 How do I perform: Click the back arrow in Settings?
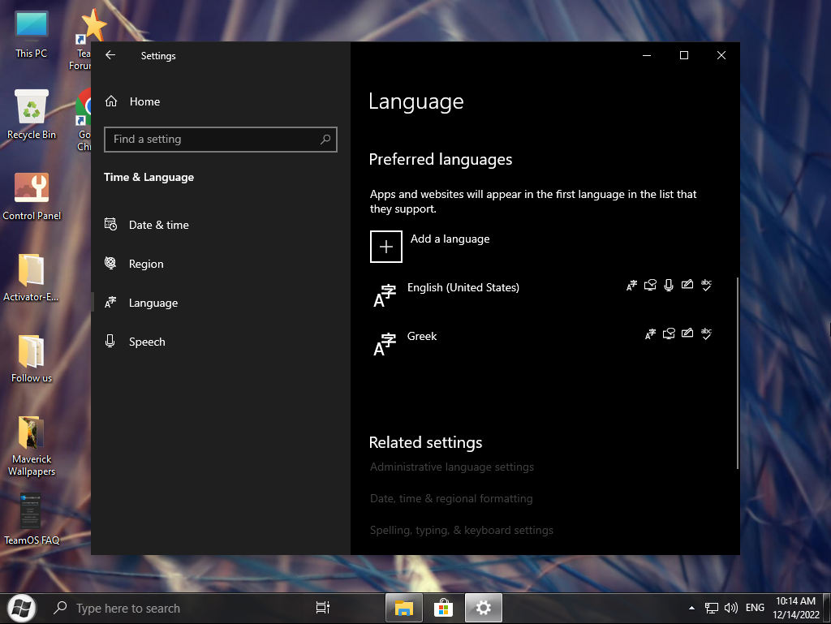(111, 55)
